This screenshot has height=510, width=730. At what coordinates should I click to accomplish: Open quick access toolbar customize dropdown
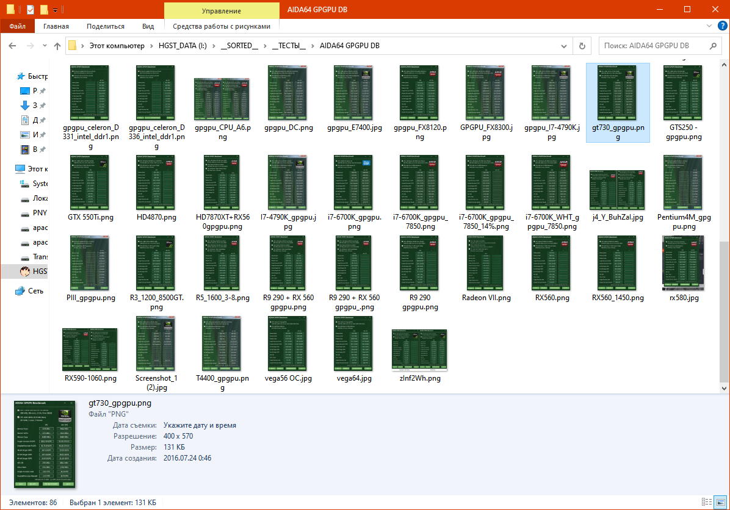pos(55,10)
